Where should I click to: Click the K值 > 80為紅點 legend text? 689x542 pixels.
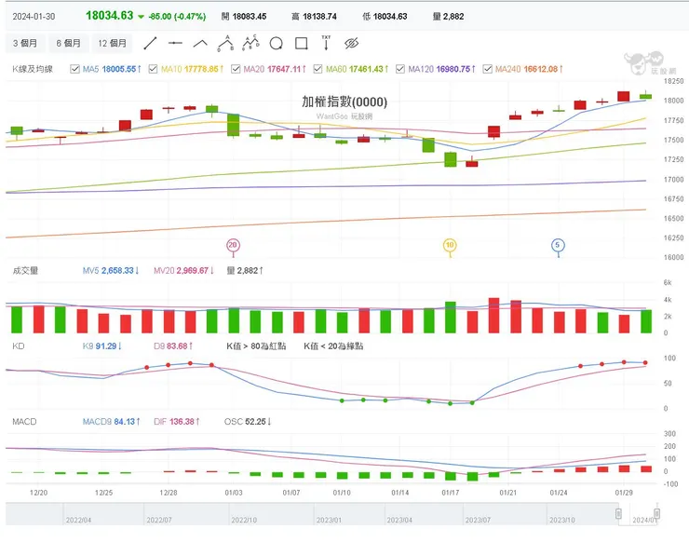(x=256, y=346)
